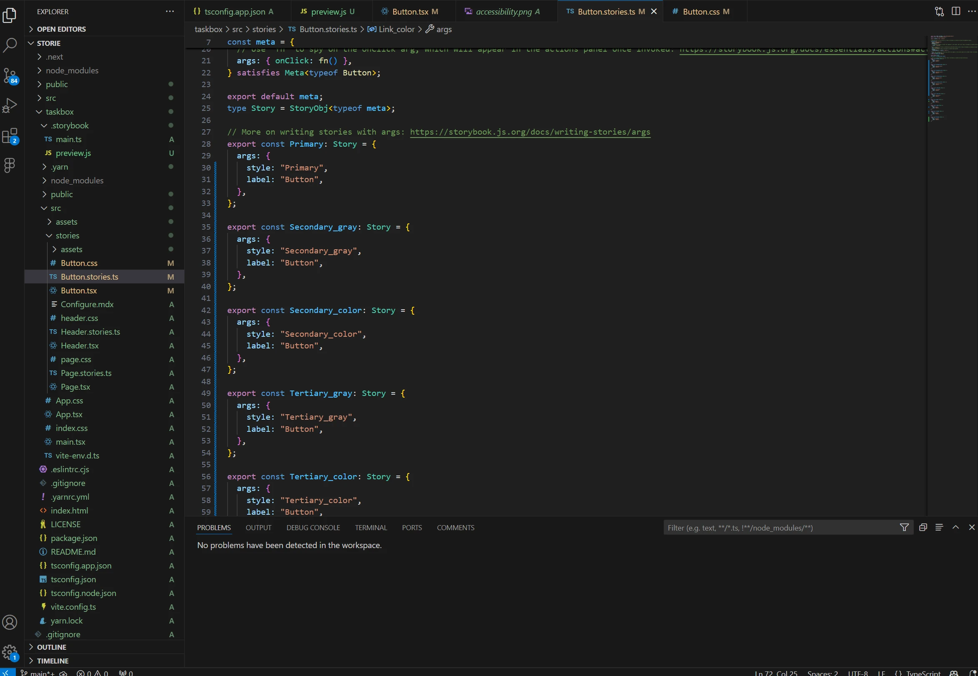978x676 pixels.
Task: Open README.md in the file tree
Action: click(x=104, y=552)
